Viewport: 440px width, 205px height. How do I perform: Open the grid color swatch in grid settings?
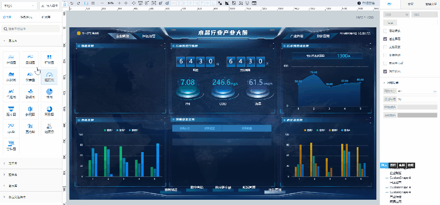pos(417,107)
